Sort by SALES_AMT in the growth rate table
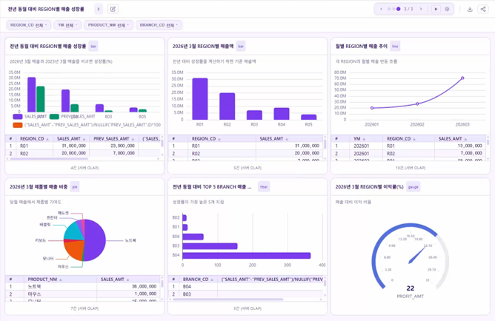 [71, 139]
